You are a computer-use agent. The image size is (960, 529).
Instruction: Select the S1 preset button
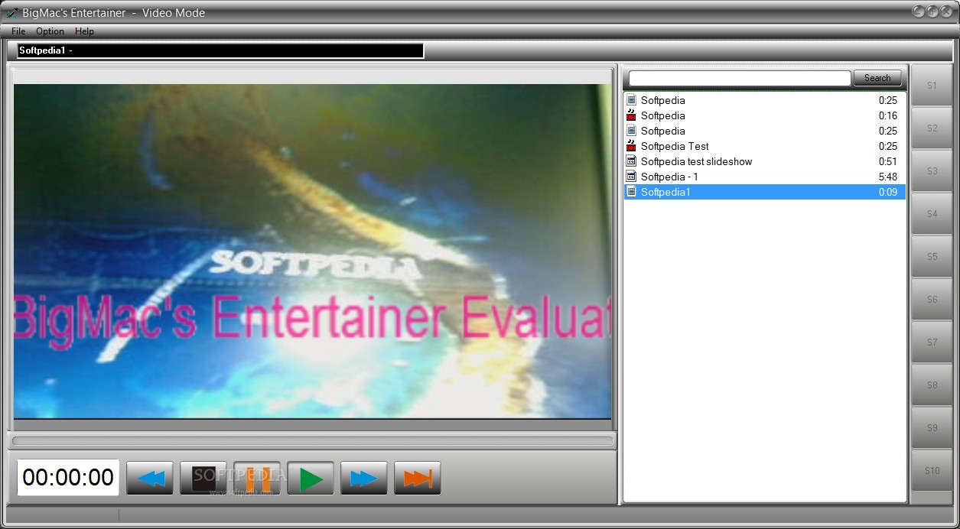coord(932,86)
